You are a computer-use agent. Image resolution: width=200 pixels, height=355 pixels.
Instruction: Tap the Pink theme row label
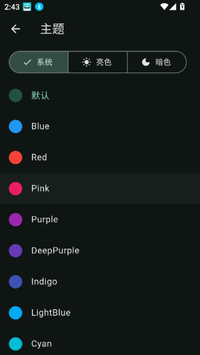pos(40,188)
